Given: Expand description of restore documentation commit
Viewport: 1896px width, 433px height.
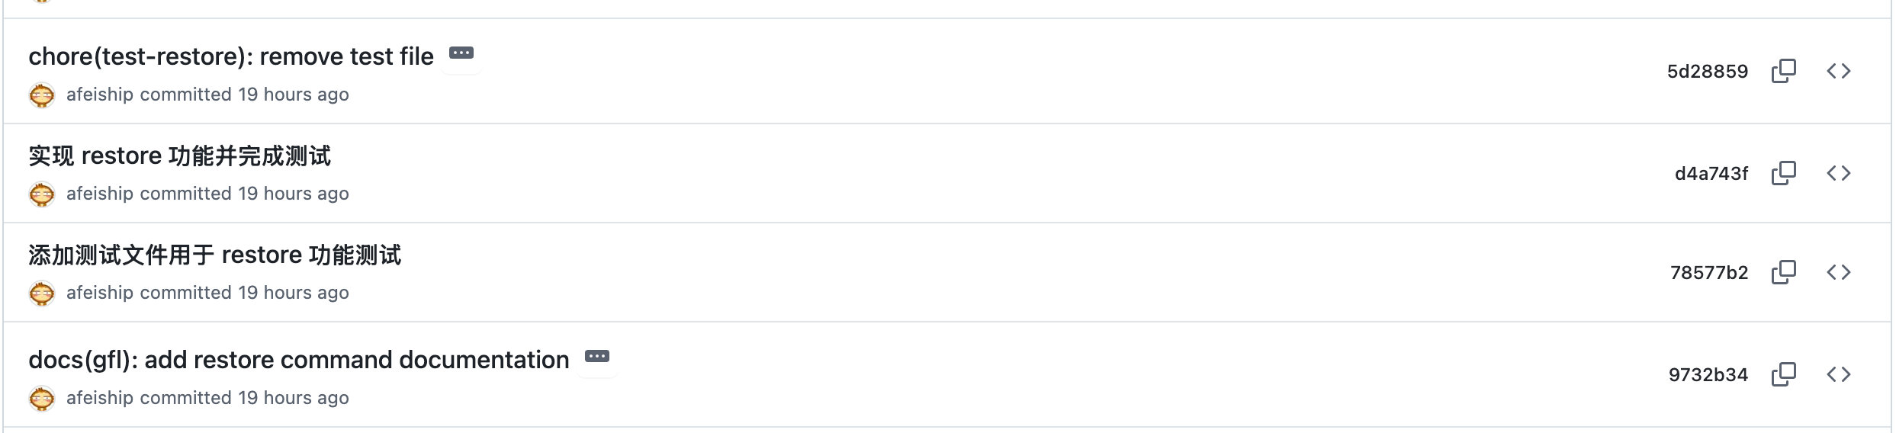Looking at the screenshot, I should tap(597, 357).
